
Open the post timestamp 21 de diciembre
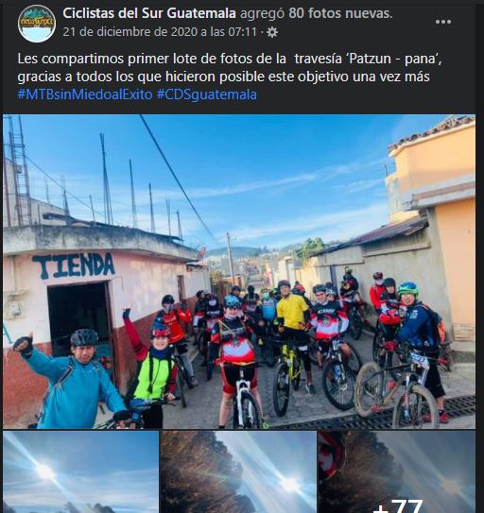(160, 32)
